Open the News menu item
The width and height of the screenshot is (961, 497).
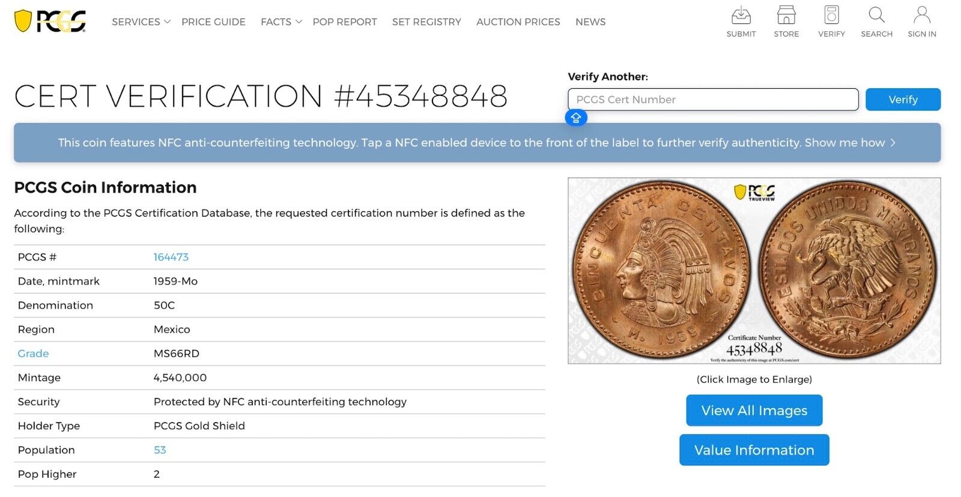click(590, 22)
